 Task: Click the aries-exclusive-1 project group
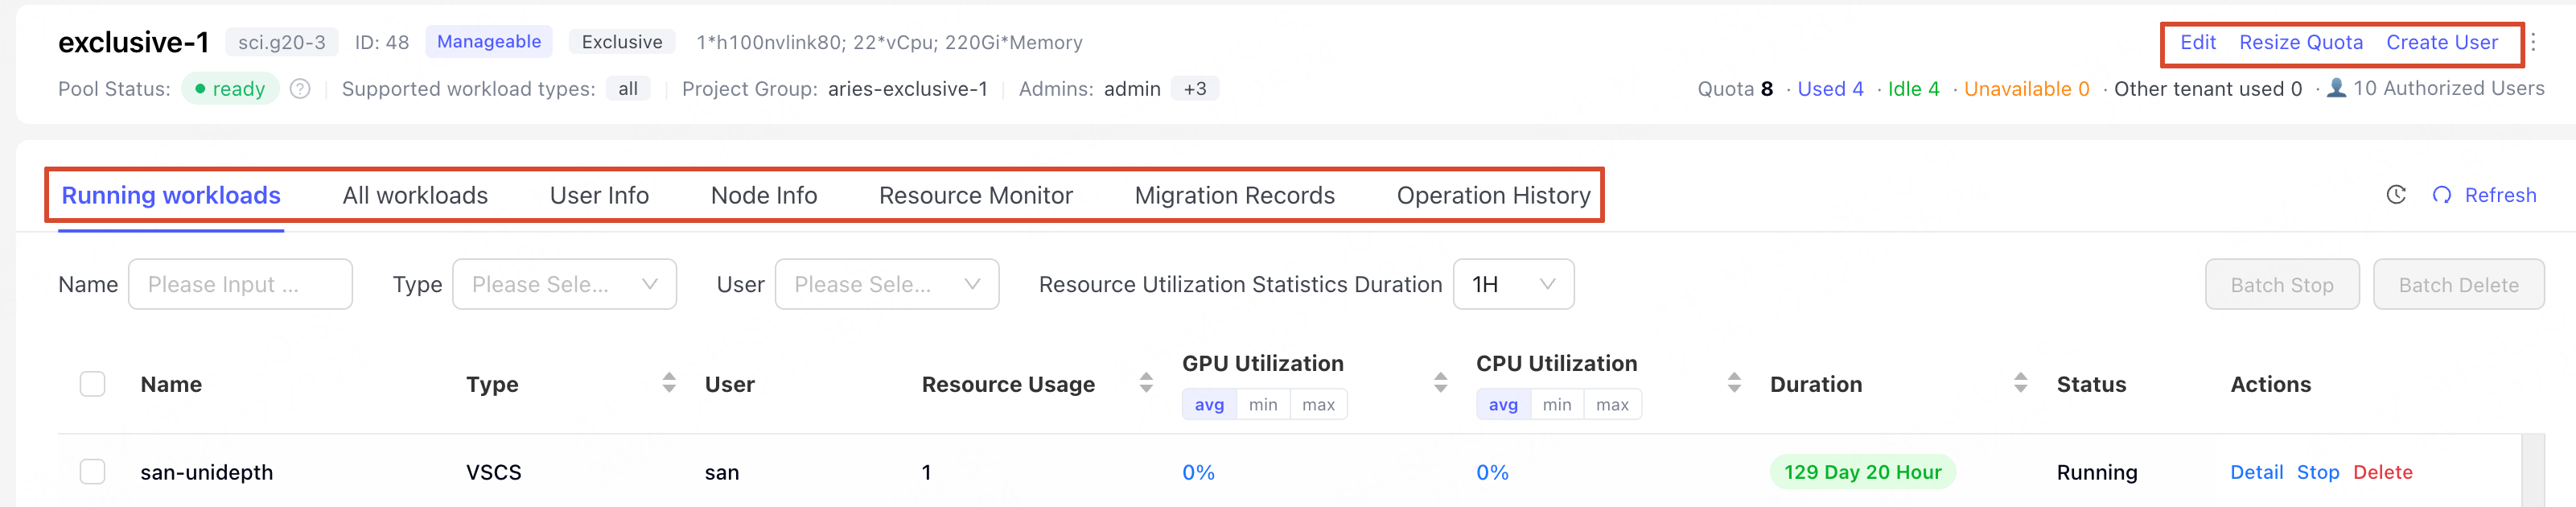point(907,89)
